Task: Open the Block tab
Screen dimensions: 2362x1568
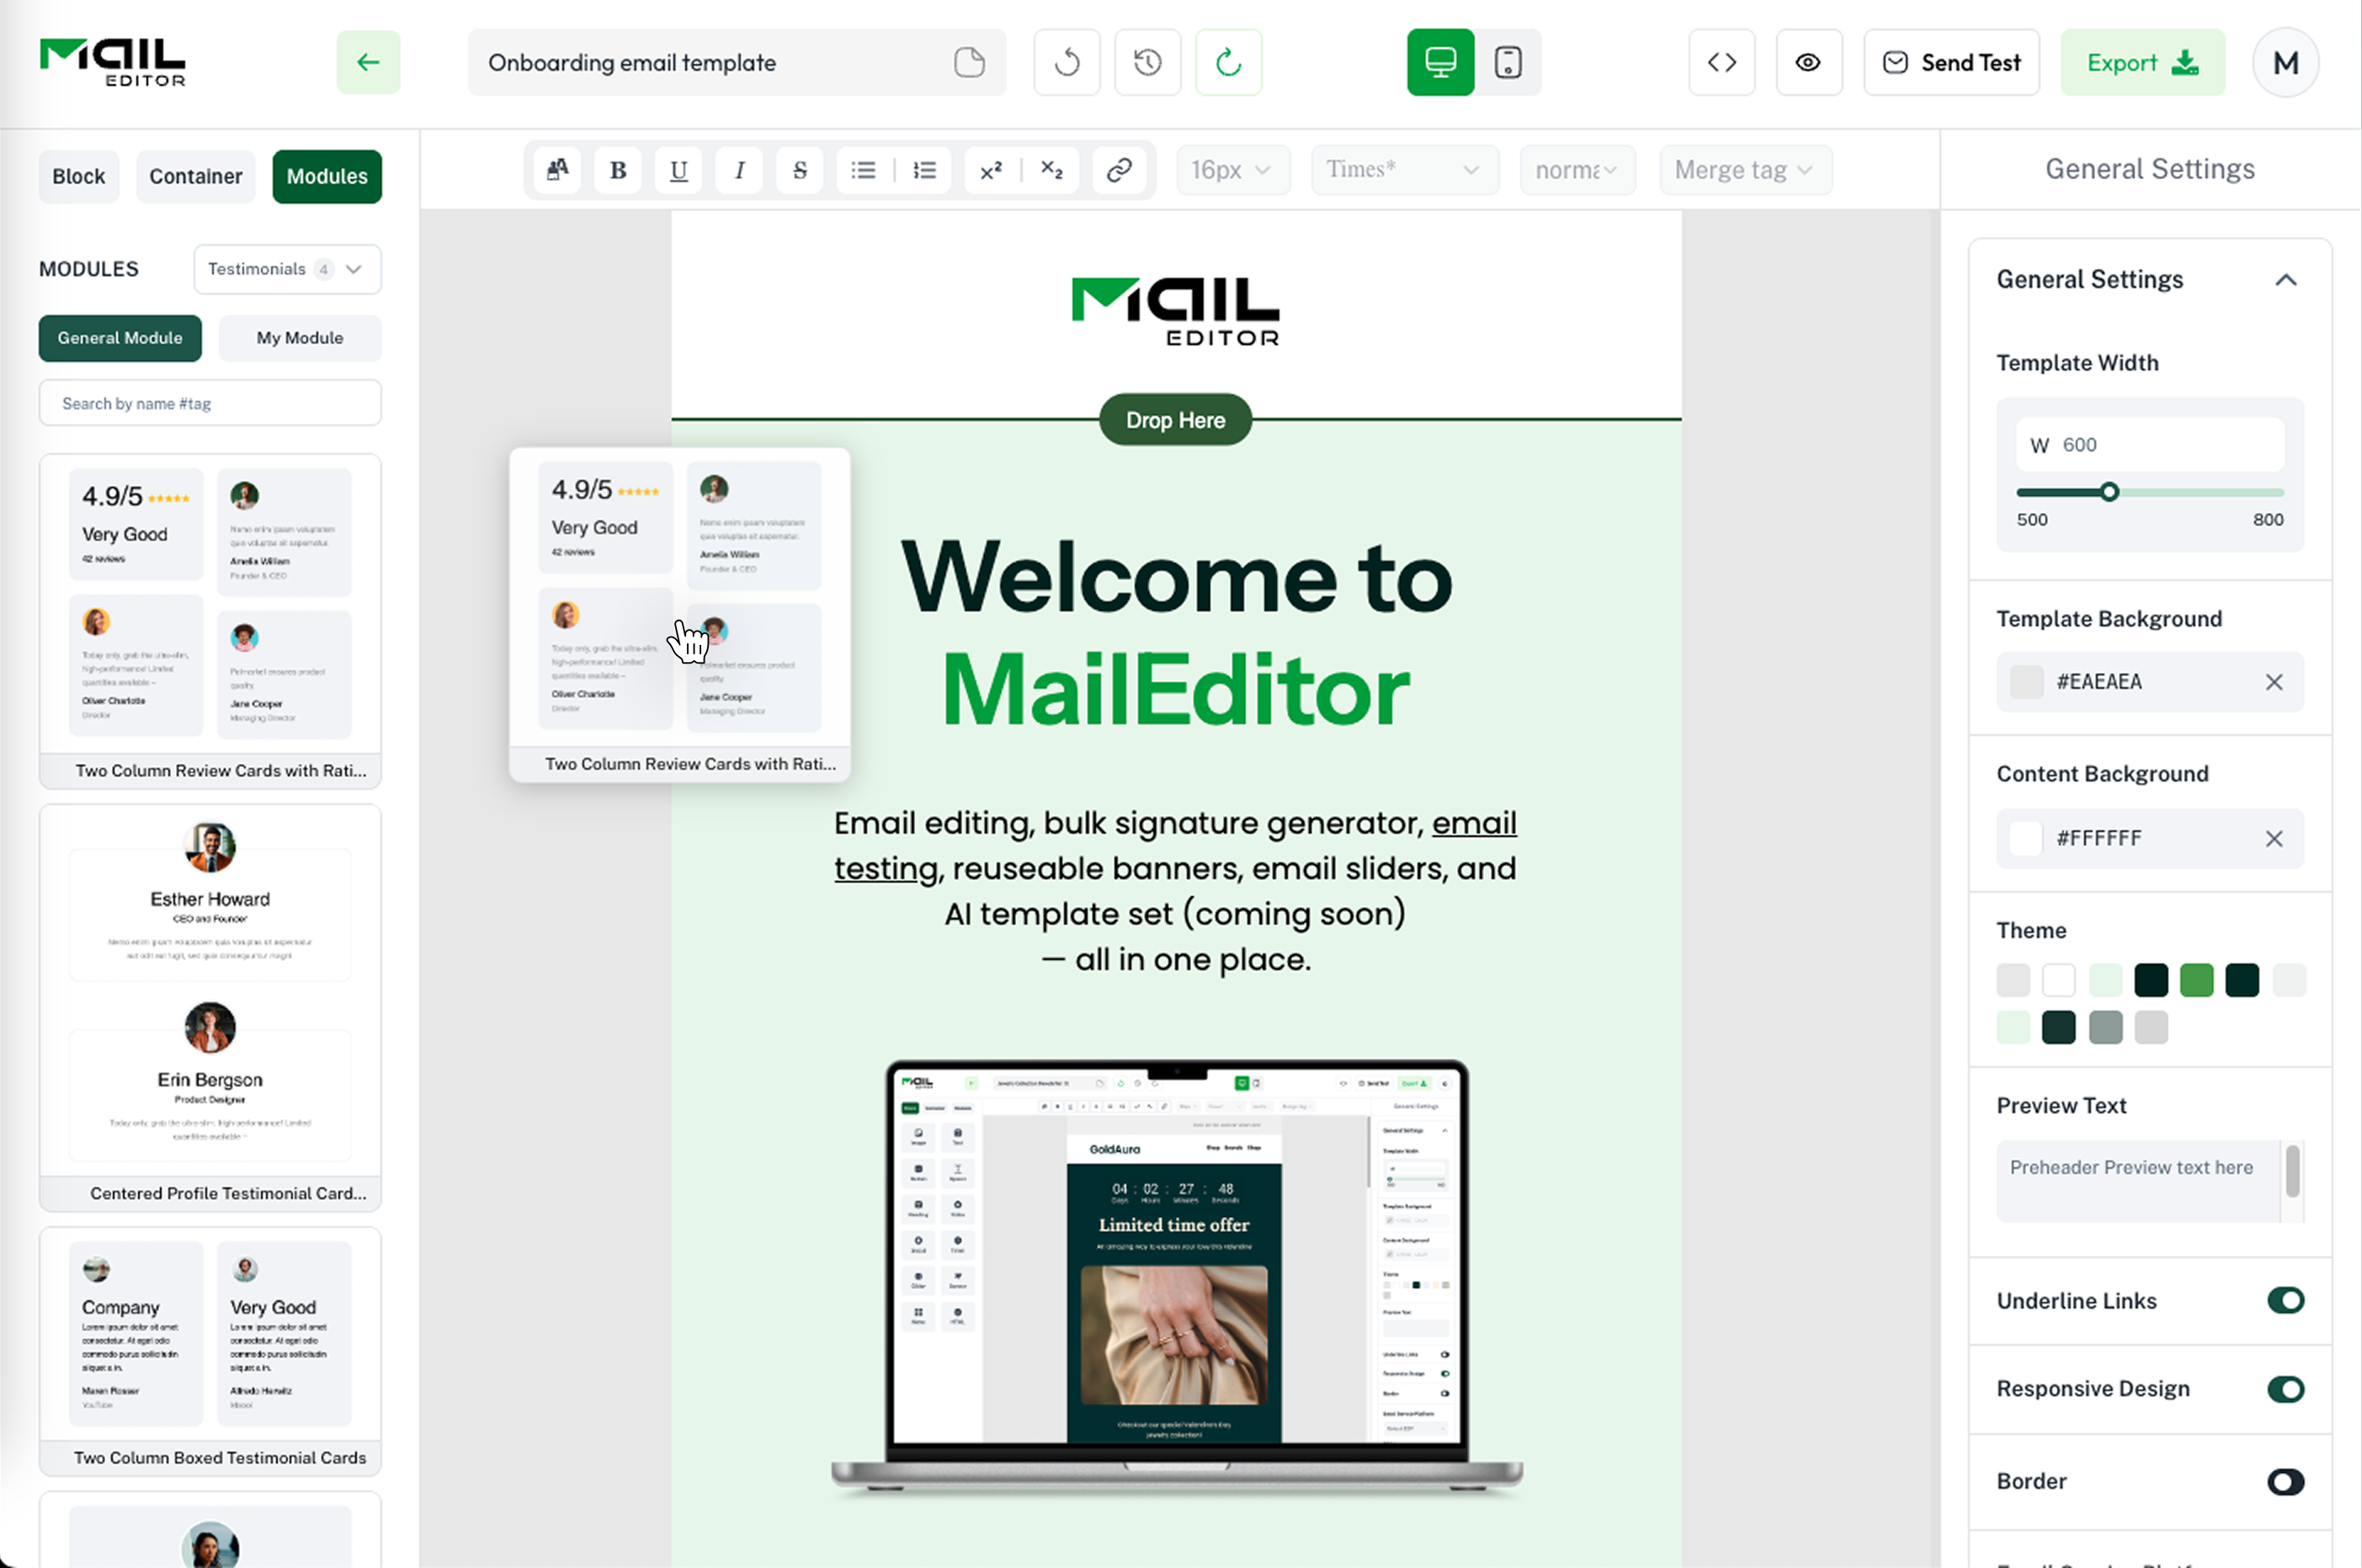Action: coord(79,176)
